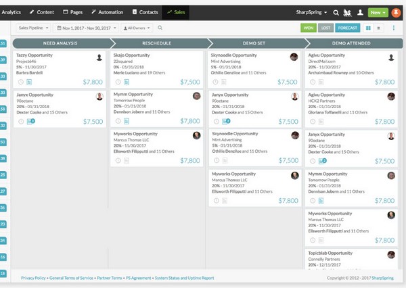This screenshot has height=288, width=406.
Task: Switch to card grid view
Action: (368, 28)
